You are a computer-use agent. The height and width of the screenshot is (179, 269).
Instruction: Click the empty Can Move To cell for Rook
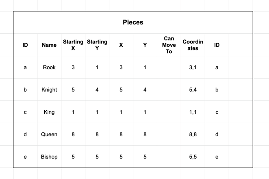[169, 67]
